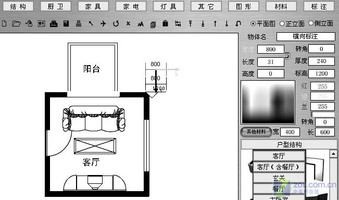Select the sofa in the floor plan
This screenshot has width=339, height=200.
[x=94, y=119]
